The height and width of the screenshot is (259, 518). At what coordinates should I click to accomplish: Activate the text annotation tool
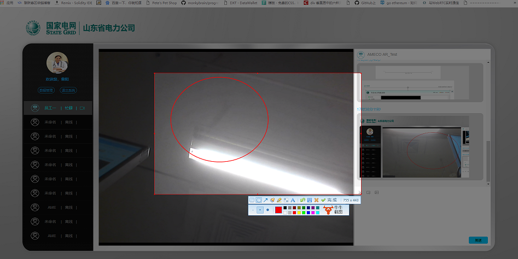[293, 200]
